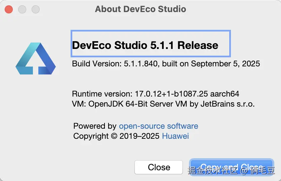Click the Copyright © 2019–2025 text
The width and height of the screenshot is (281, 181).
pyautogui.click(x=116, y=136)
